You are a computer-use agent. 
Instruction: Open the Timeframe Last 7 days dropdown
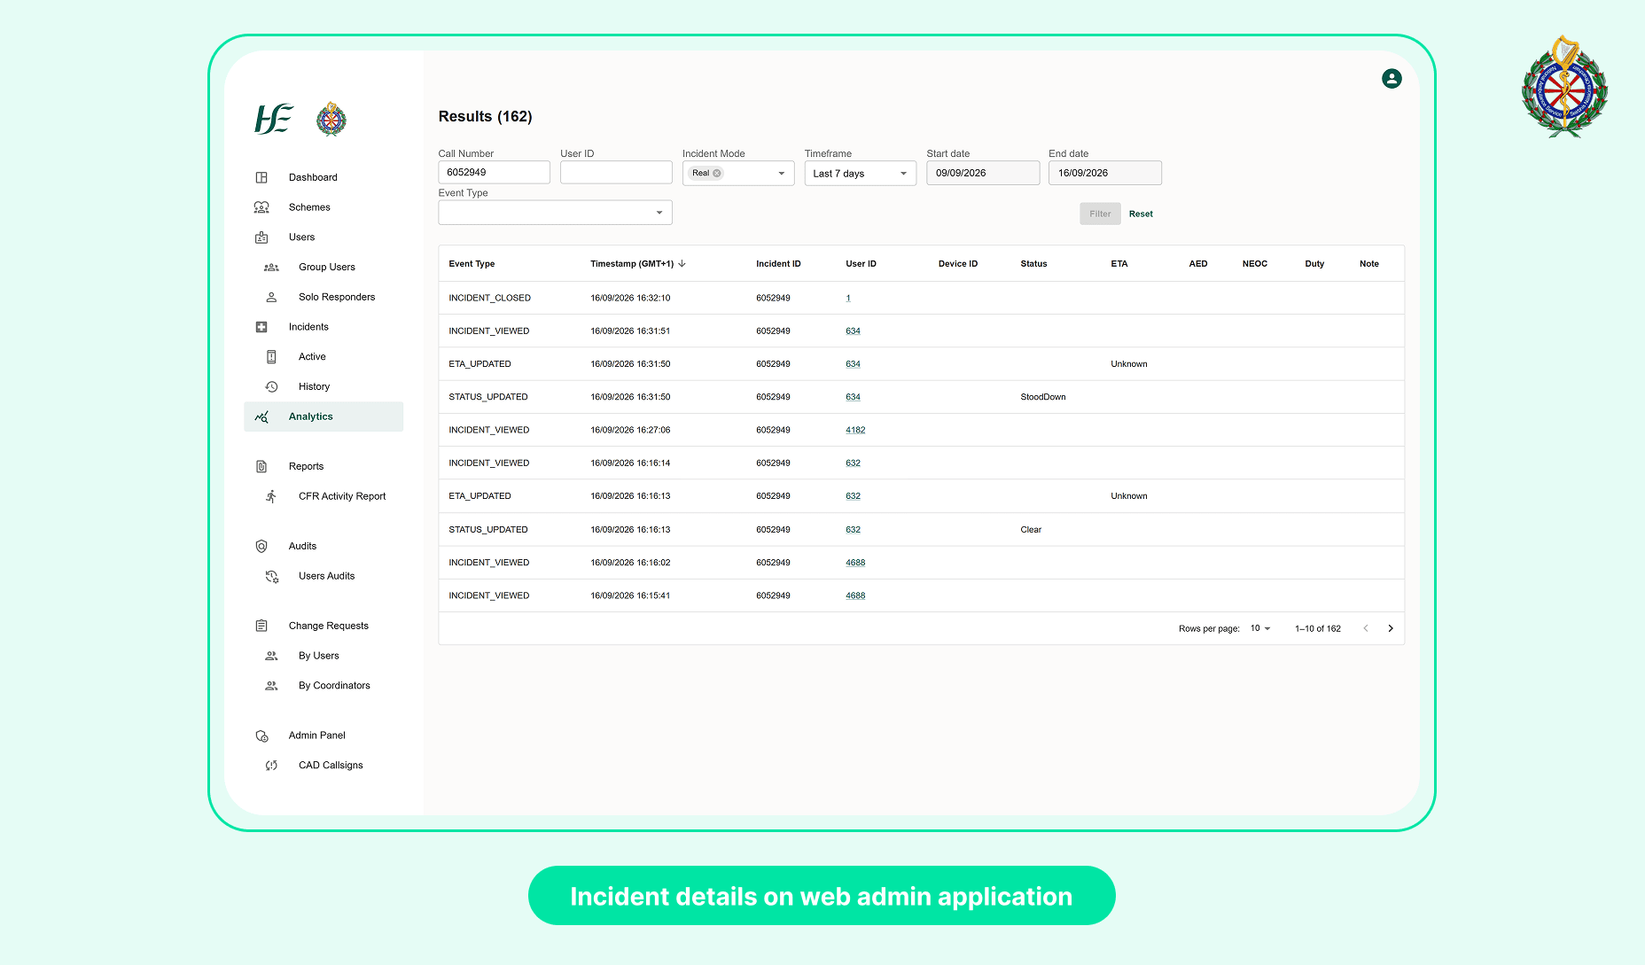tap(860, 174)
